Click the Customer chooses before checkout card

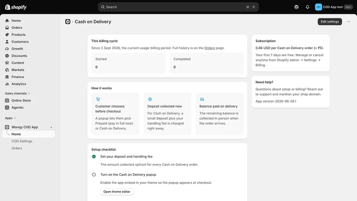click(x=115, y=114)
